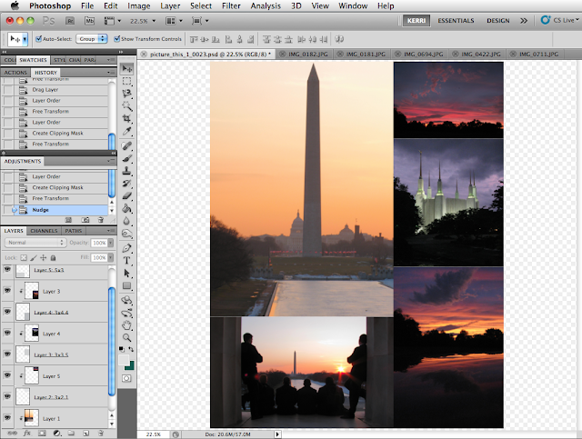Pick the Zoom tool from the toolbox
This screenshot has width=582, height=439.
point(127,337)
